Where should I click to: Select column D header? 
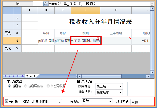tap(85, 10)
